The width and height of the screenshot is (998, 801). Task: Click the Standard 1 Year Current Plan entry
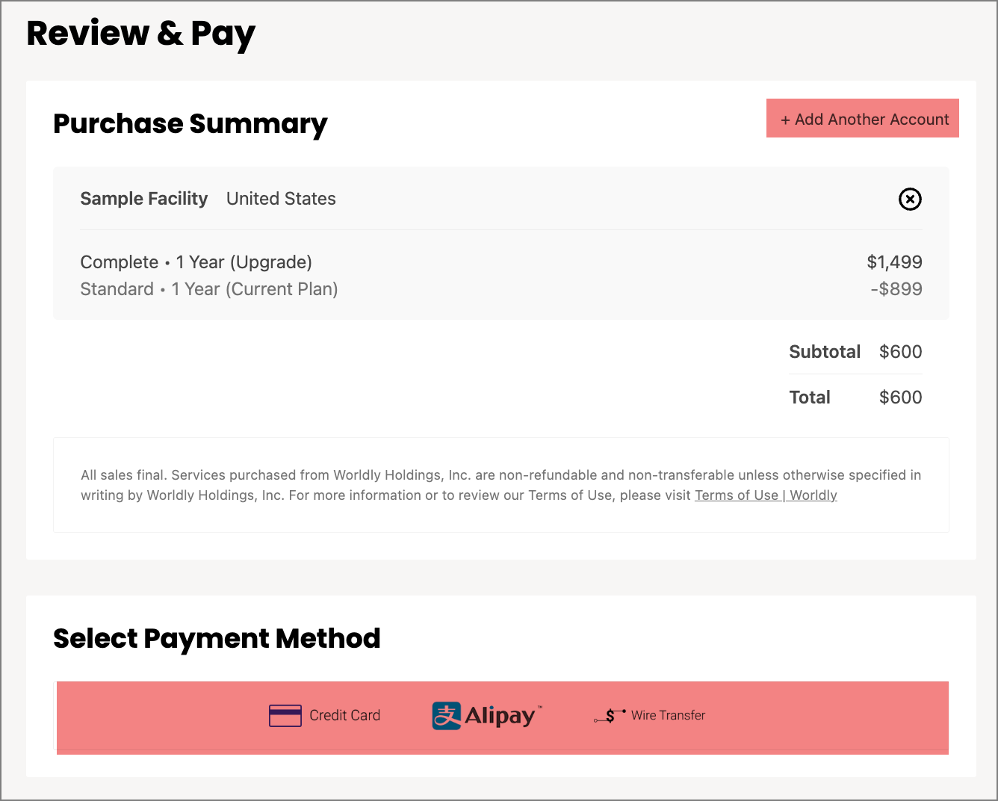click(x=209, y=289)
